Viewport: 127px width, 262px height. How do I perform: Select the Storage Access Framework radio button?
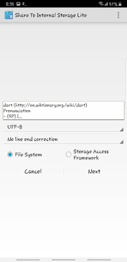click(68, 155)
